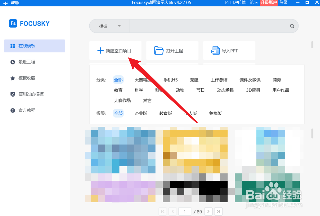Click the page number input box
The image size is (320, 216).
coord(185,212)
